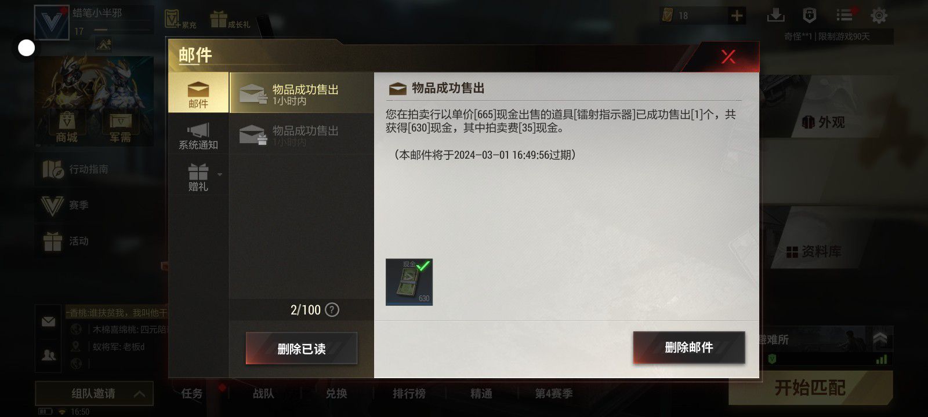This screenshot has width=928, height=417.
Task: Open the settings gear icon
Action: click(x=879, y=16)
